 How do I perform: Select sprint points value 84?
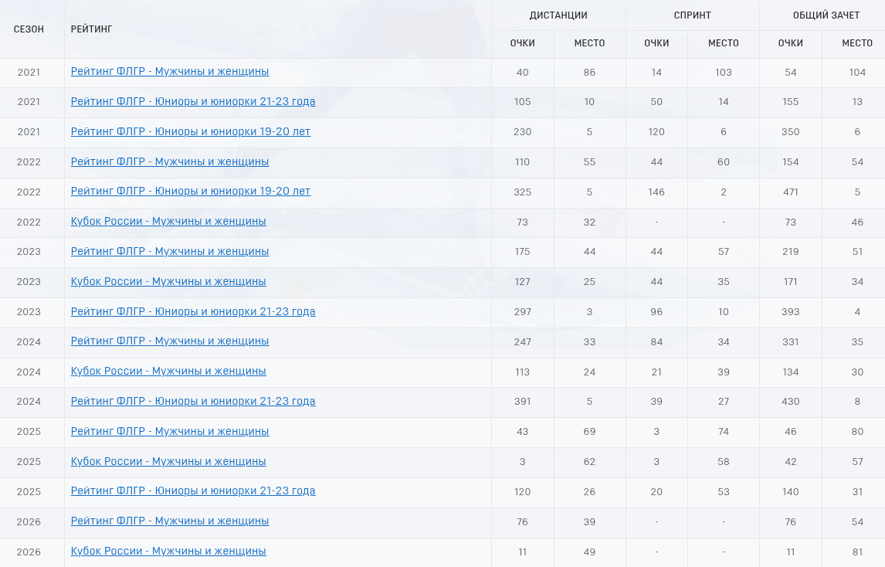coord(656,341)
